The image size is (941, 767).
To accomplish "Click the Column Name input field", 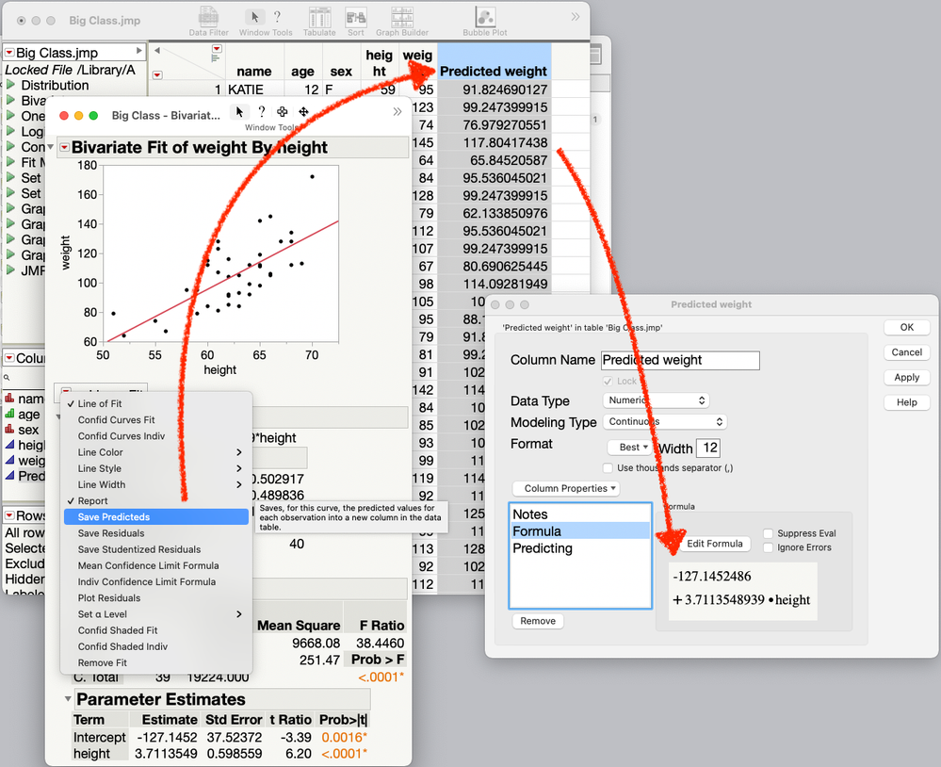I will click(x=680, y=360).
